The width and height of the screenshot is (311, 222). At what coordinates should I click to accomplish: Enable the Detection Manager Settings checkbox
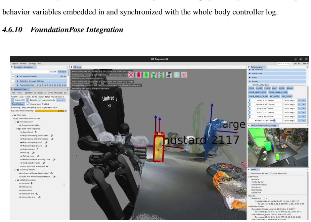pyautogui.click(x=13, y=81)
